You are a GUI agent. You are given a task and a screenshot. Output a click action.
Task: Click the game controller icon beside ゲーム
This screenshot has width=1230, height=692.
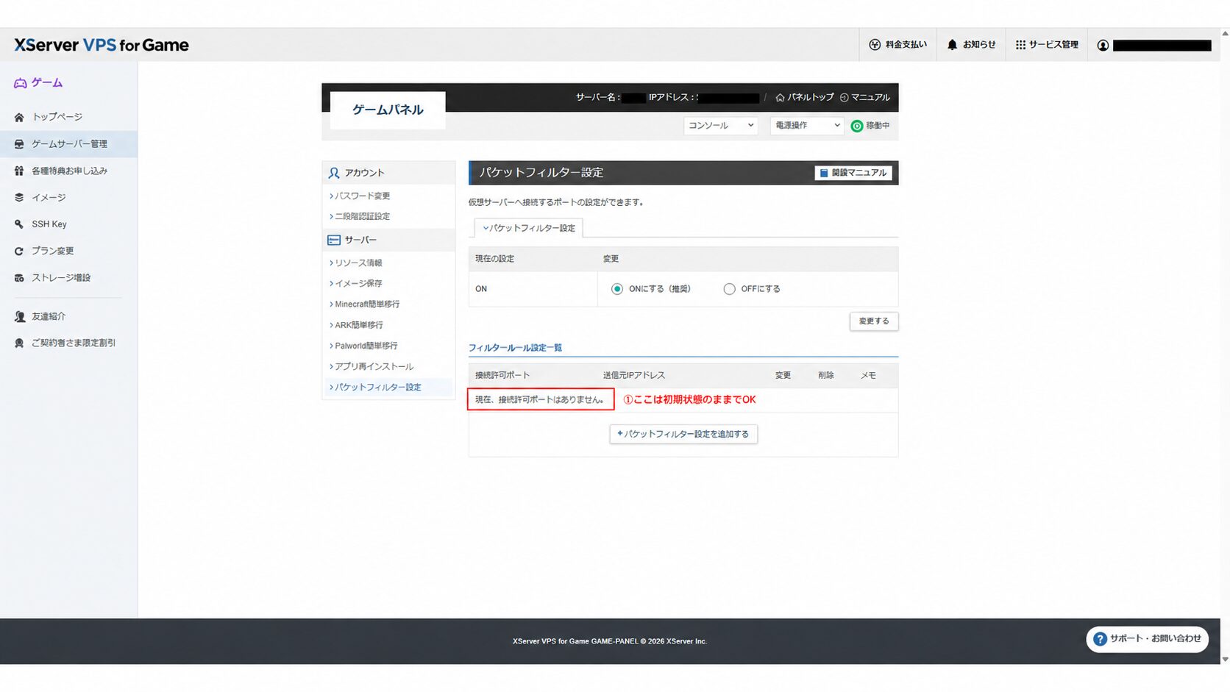[x=20, y=83]
